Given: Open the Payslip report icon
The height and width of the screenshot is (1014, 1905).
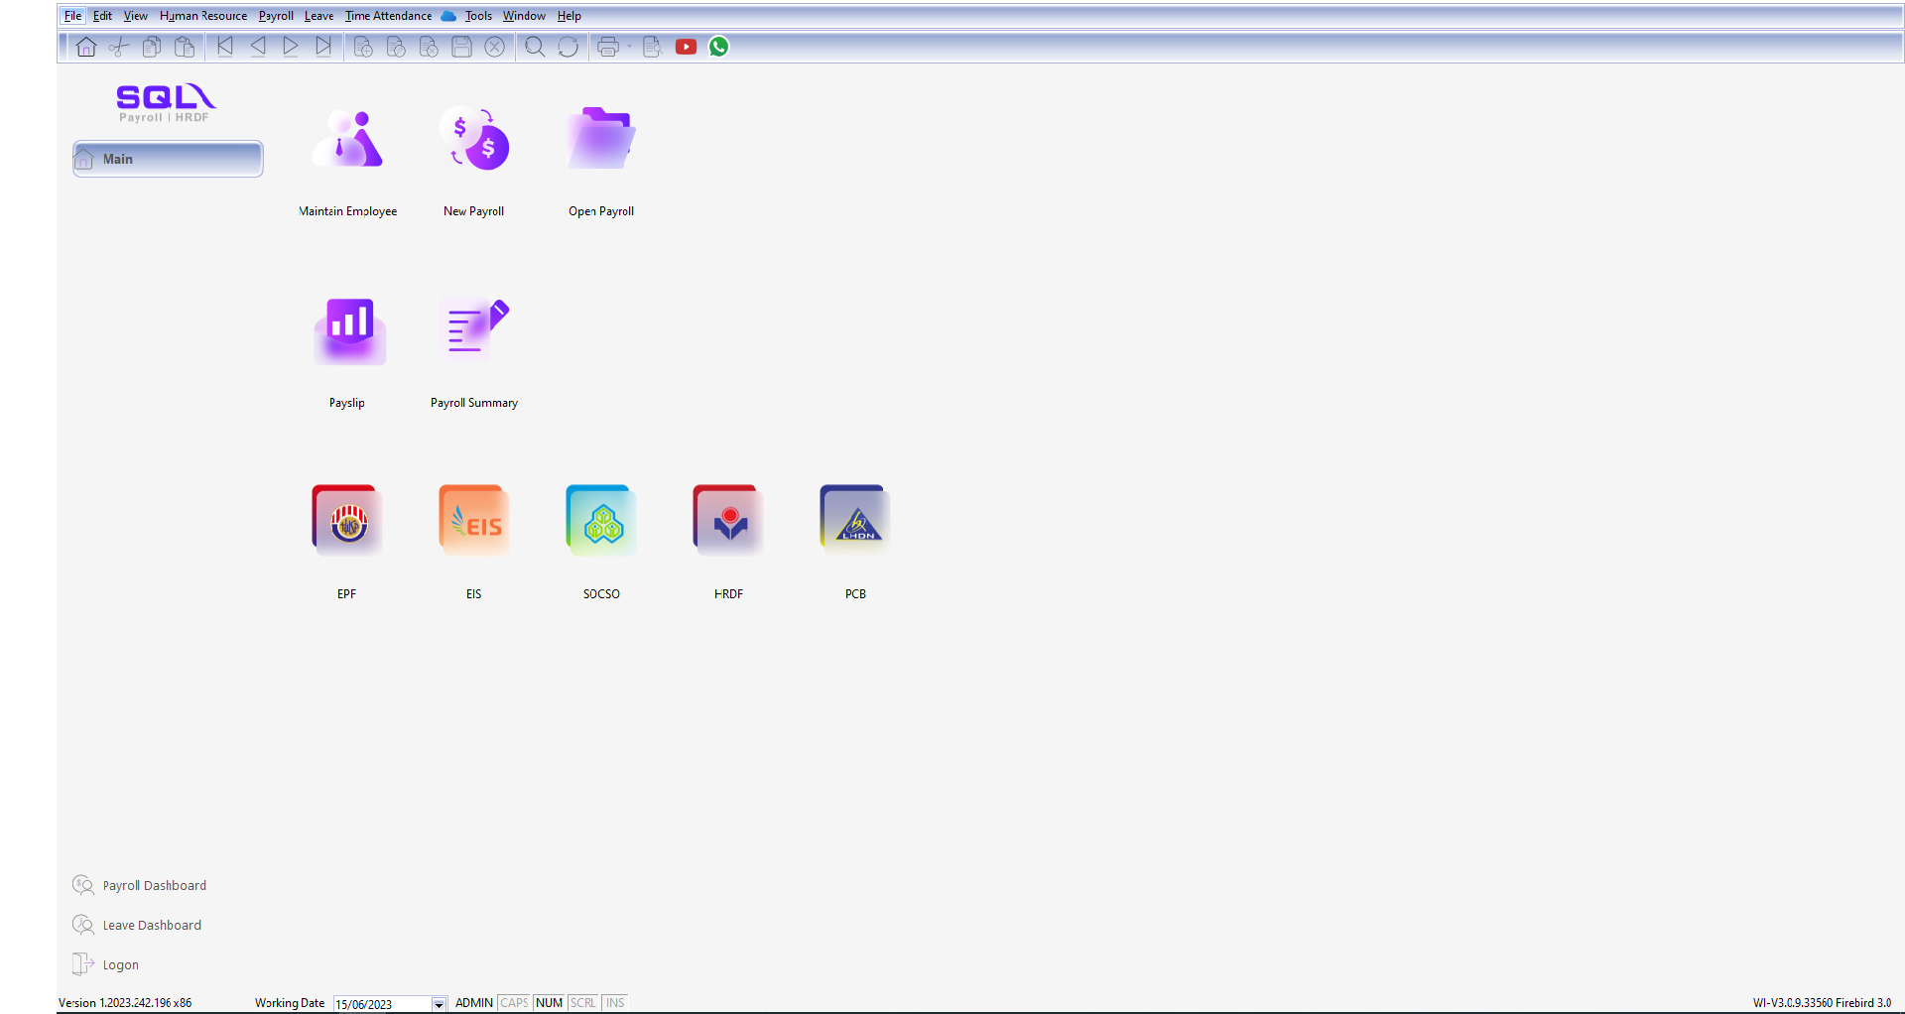Looking at the screenshot, I should point(348,331).
